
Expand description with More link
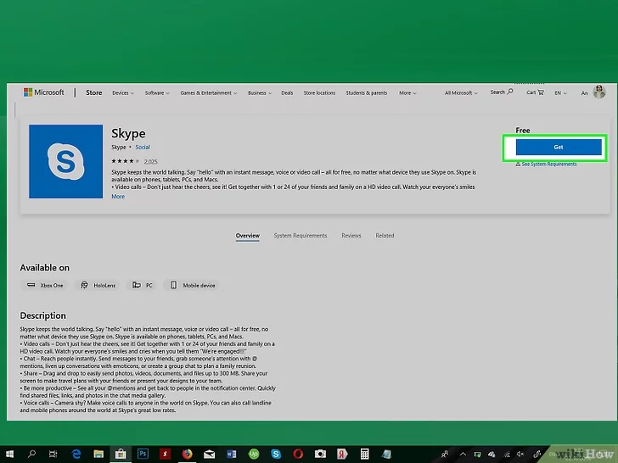coord(118,196)
